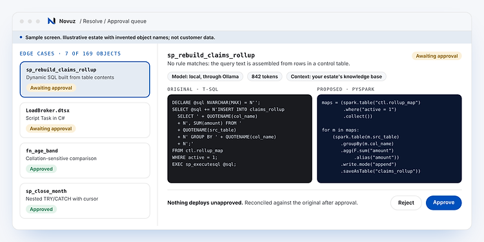Select the fn_age_band card
This screenshot has height=242, width=484.
pos(85,161)
